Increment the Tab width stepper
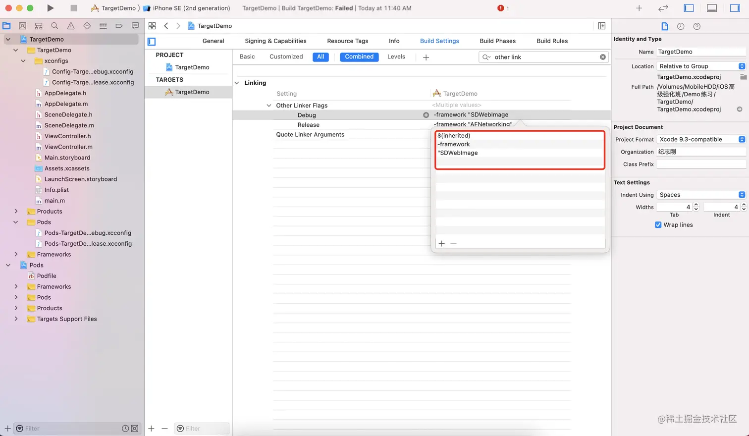The image size is (749, 436). pyautogui.click(x=696, y=205)
